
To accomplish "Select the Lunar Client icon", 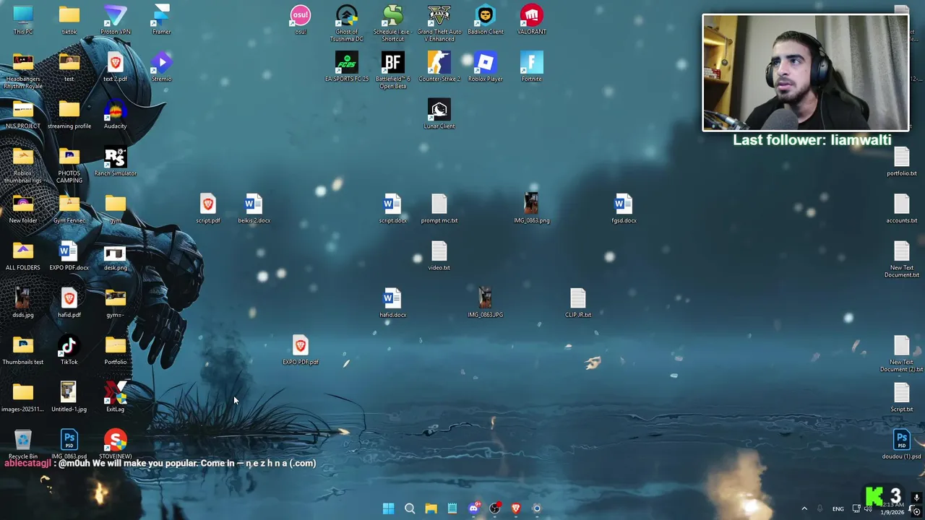I will pyautogui.click(x=439, y=113).
